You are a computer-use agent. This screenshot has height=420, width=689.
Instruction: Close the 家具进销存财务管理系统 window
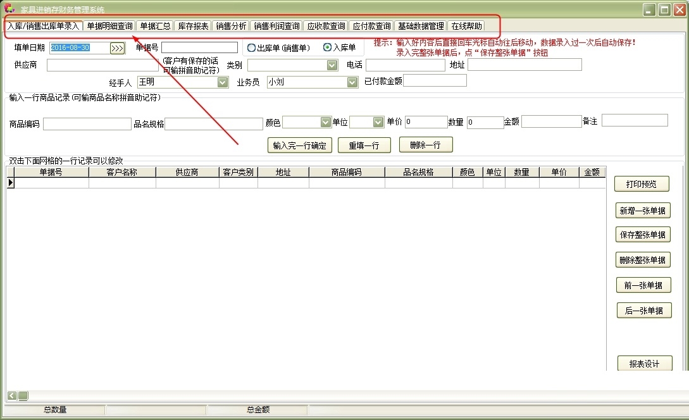[680, 9]
